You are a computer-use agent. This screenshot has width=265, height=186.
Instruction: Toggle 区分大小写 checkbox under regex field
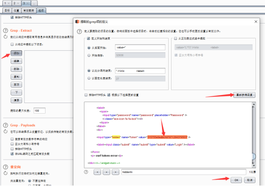click(176, 55)
